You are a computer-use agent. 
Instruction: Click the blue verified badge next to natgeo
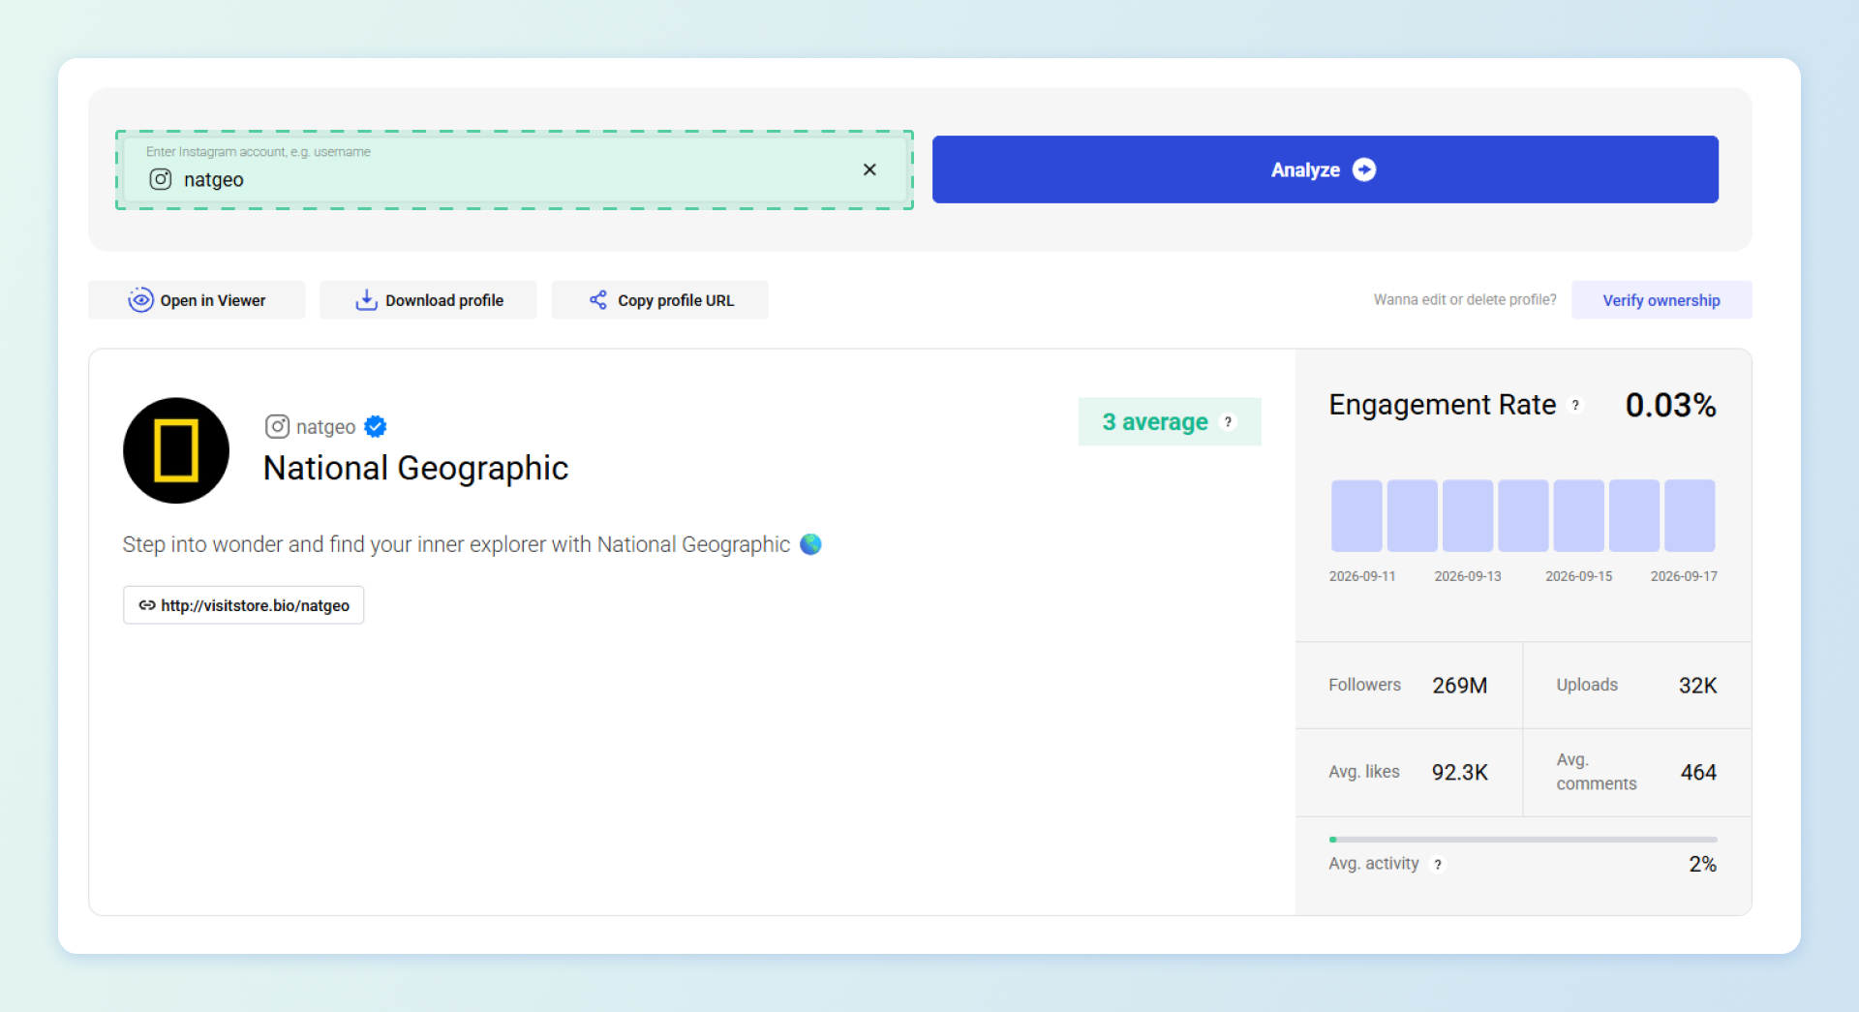(376, 426)
